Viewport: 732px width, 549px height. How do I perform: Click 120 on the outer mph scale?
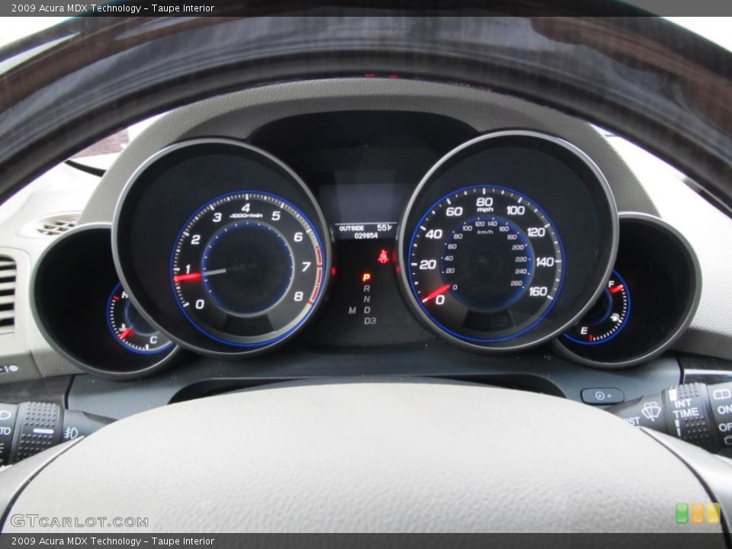[x=536, y=232]
